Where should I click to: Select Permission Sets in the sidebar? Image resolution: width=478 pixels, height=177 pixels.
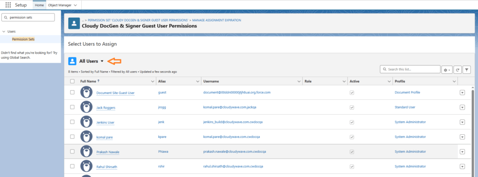[x=23, y=39]
